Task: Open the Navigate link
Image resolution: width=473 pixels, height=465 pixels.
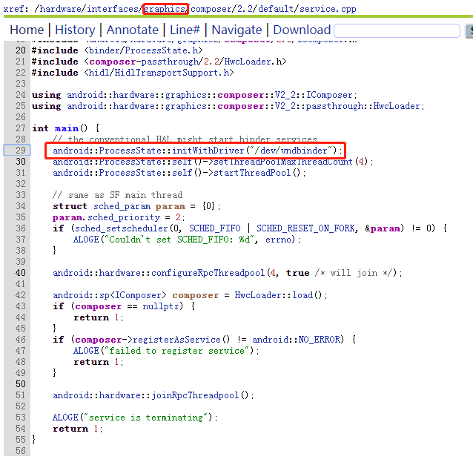Action: click(x=236, y=30)
